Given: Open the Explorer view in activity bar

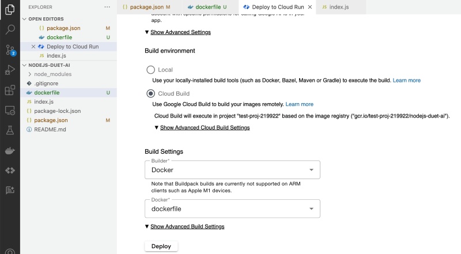Looking at the screenshot, I should [x=10, y=9].
